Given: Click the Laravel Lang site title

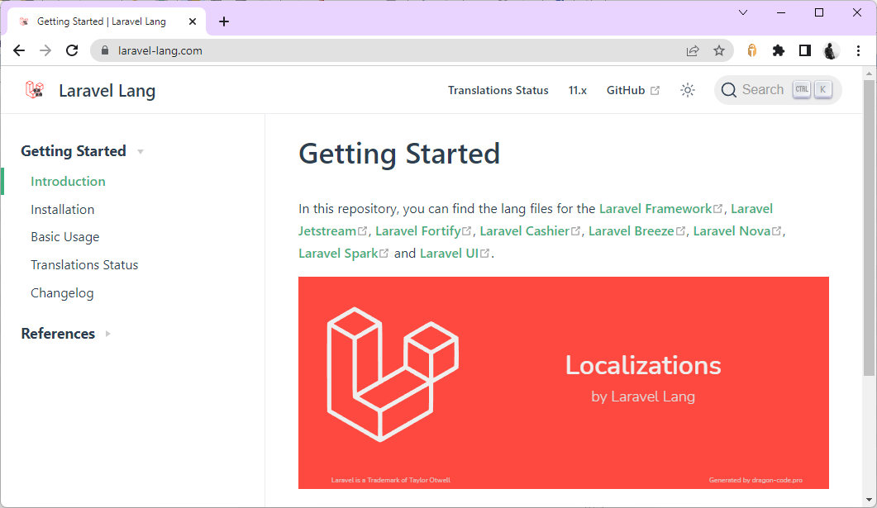Looking at the screenshot, I should [107, 91].
